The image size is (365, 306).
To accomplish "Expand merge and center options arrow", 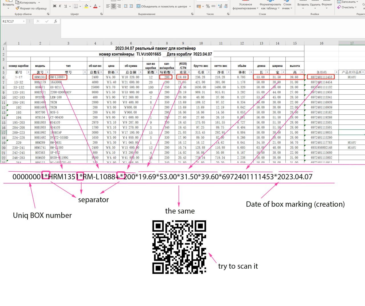I will click(190, 6).
